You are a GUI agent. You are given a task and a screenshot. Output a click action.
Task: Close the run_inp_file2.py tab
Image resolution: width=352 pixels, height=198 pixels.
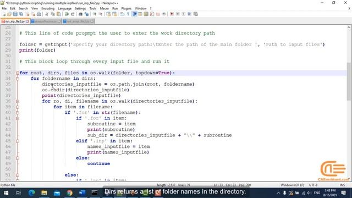point(27,21)
